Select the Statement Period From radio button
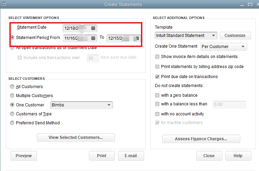This screenshot has height=171, width=259. [12, 38]
